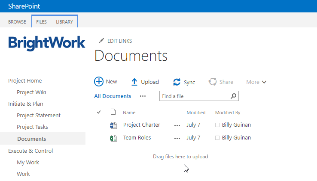Open the Browse ribbon tab
The width and height of the screenshot is (317, 181).
[x=17, y=22]
